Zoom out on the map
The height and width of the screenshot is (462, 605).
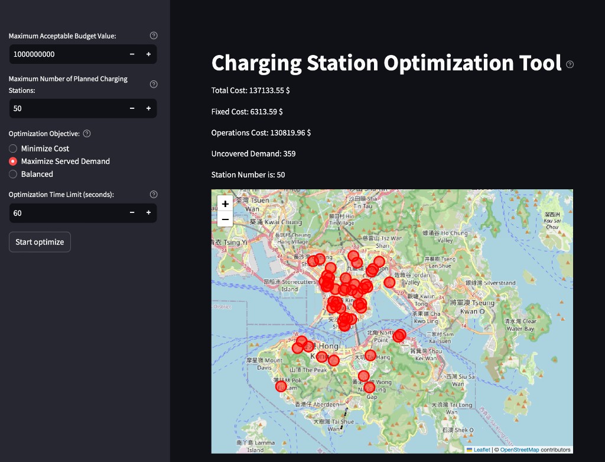(225, 219)
